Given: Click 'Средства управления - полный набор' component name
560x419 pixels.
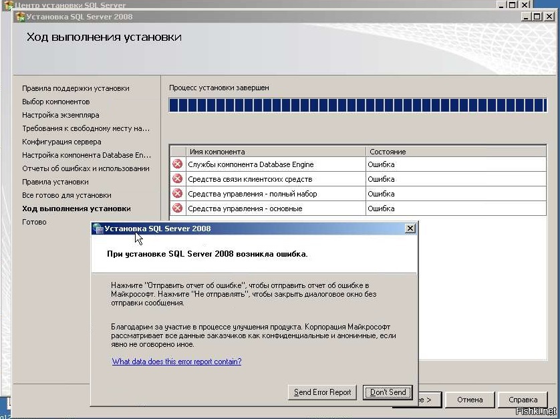Looking at the screenshot, I should pyautogui.click(x=253, y=194).
